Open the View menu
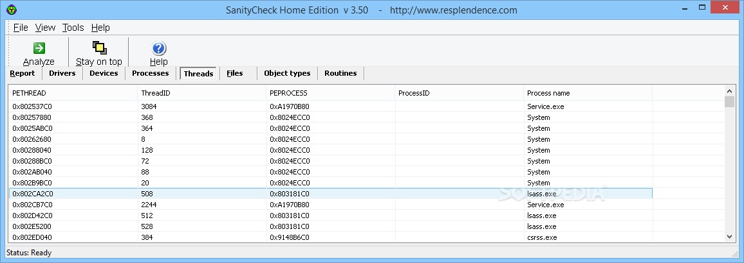Screen dimensions: 744x263 click(x=45, y=28)
